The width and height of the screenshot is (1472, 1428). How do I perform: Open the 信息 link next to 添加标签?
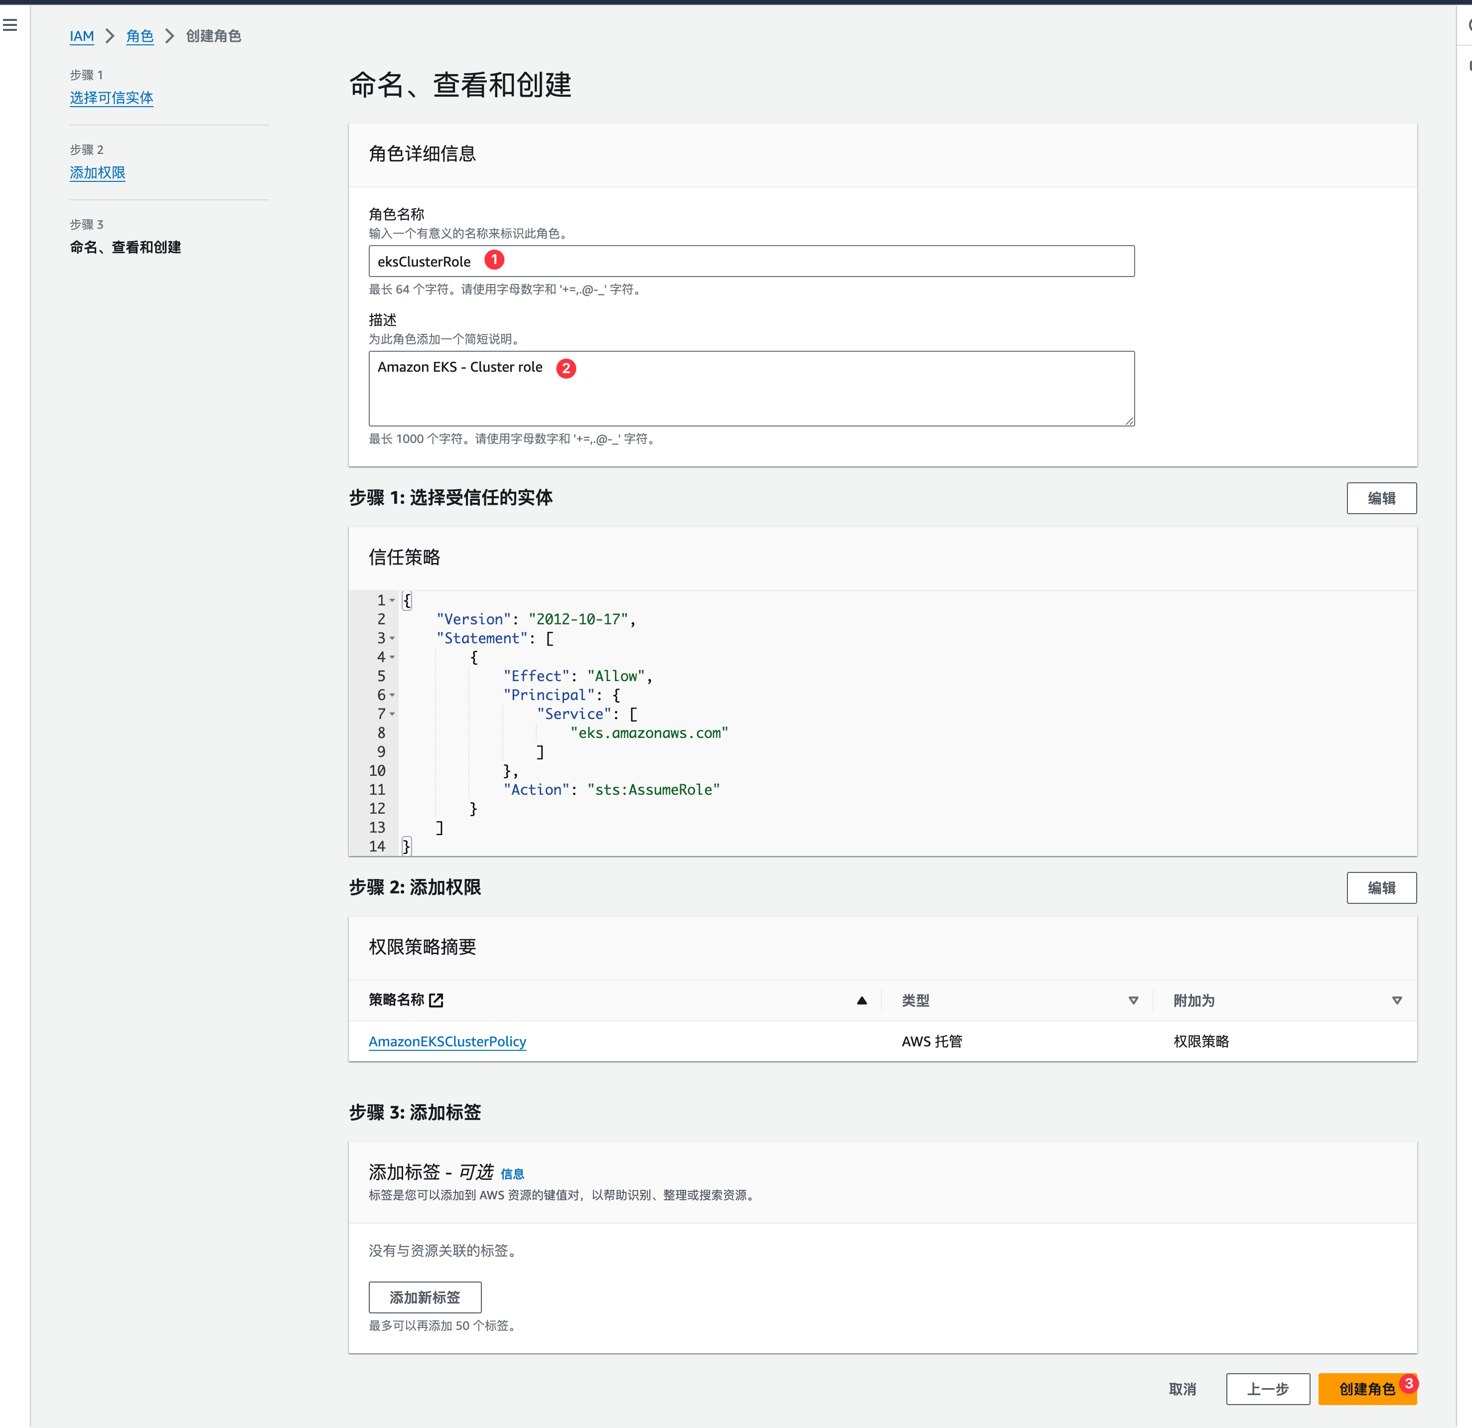click(x=512, y=1174)
